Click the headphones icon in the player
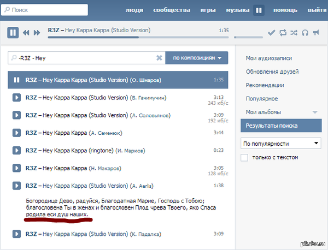Screen dimensions: 328x250 (x=304, y=33)
